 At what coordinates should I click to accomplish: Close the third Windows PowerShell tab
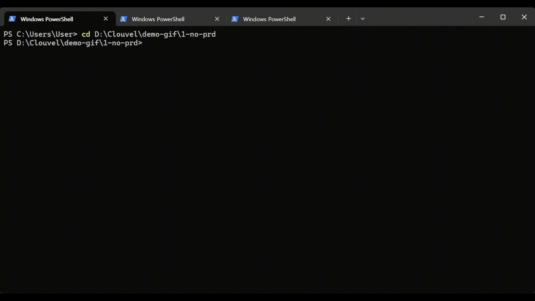tap(328, 19)
